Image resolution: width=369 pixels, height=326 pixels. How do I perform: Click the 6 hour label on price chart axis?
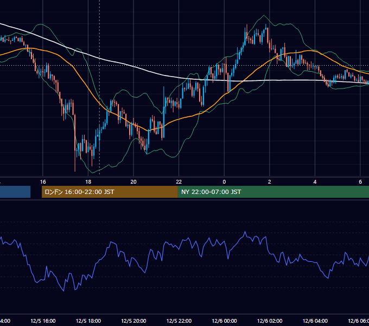pyautogui.click(x=360, y=182)
